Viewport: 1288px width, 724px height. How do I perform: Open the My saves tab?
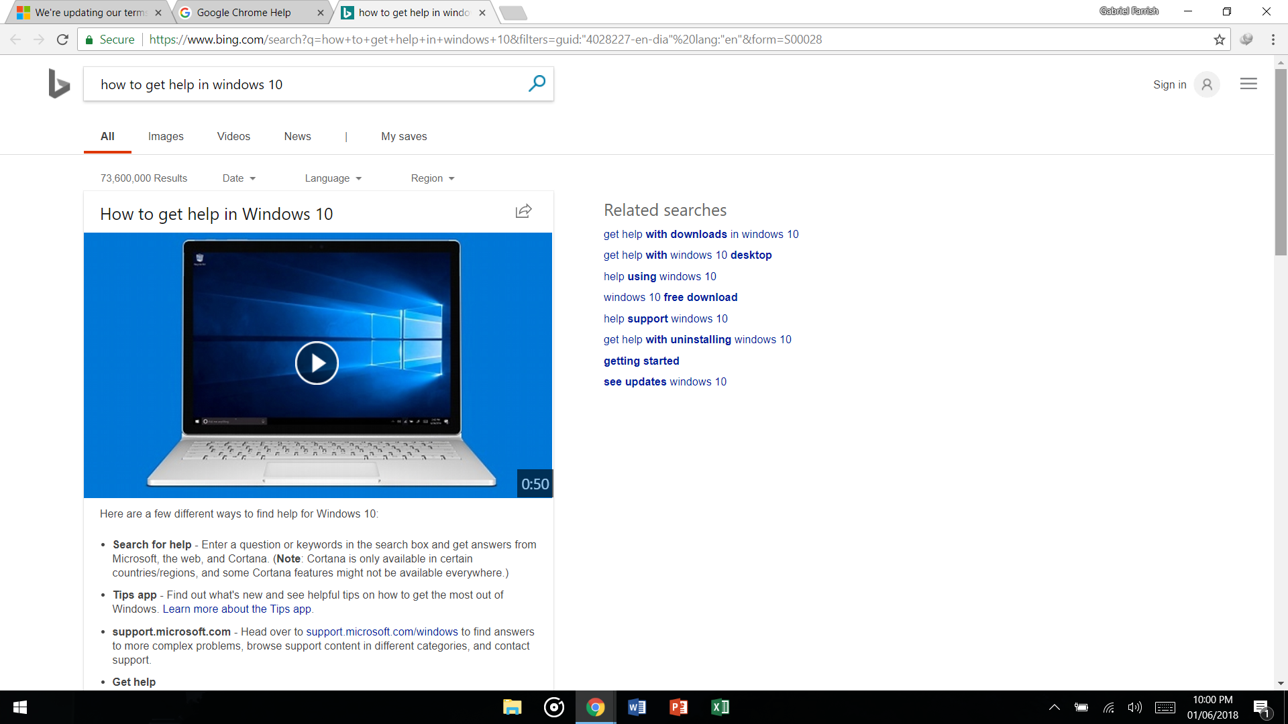click(x=404, y=137)
